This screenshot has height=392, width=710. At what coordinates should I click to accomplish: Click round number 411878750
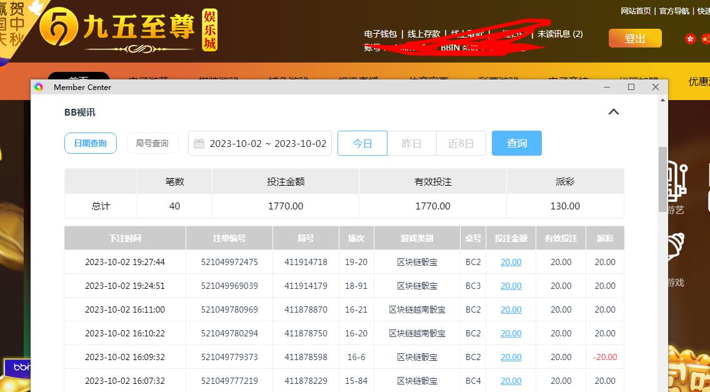(x=306, y=333)
